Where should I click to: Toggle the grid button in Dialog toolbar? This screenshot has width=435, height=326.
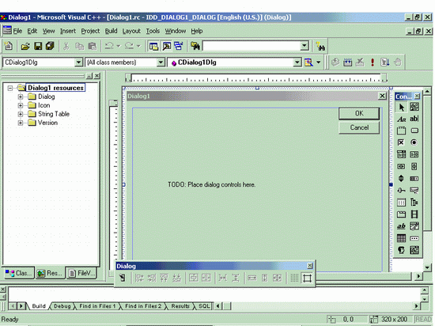294,278
